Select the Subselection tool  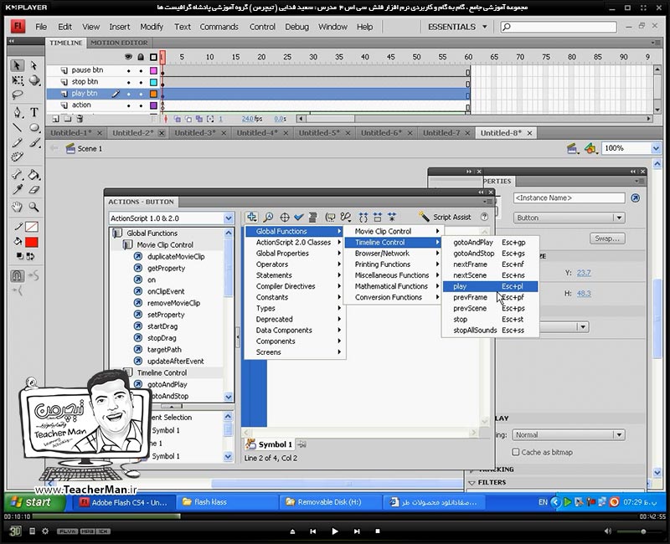[x=33, y=65]
